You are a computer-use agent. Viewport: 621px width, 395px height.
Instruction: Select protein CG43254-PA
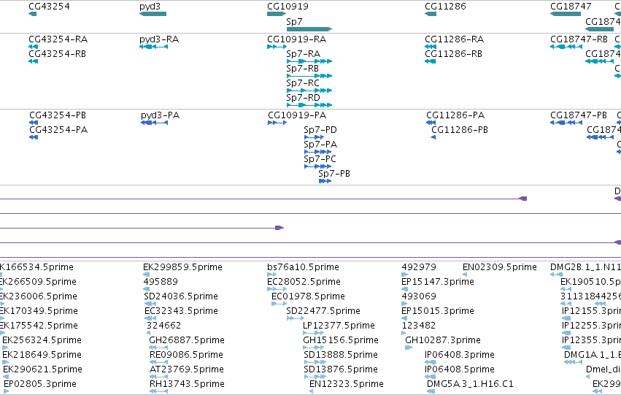[58, 130]
